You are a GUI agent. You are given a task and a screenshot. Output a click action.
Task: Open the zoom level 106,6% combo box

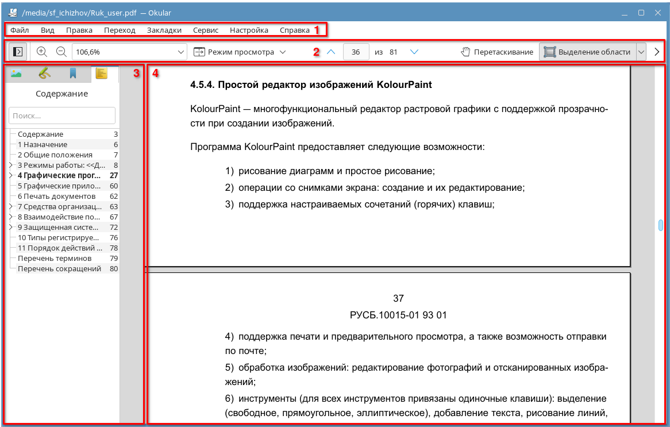point(129,52)
